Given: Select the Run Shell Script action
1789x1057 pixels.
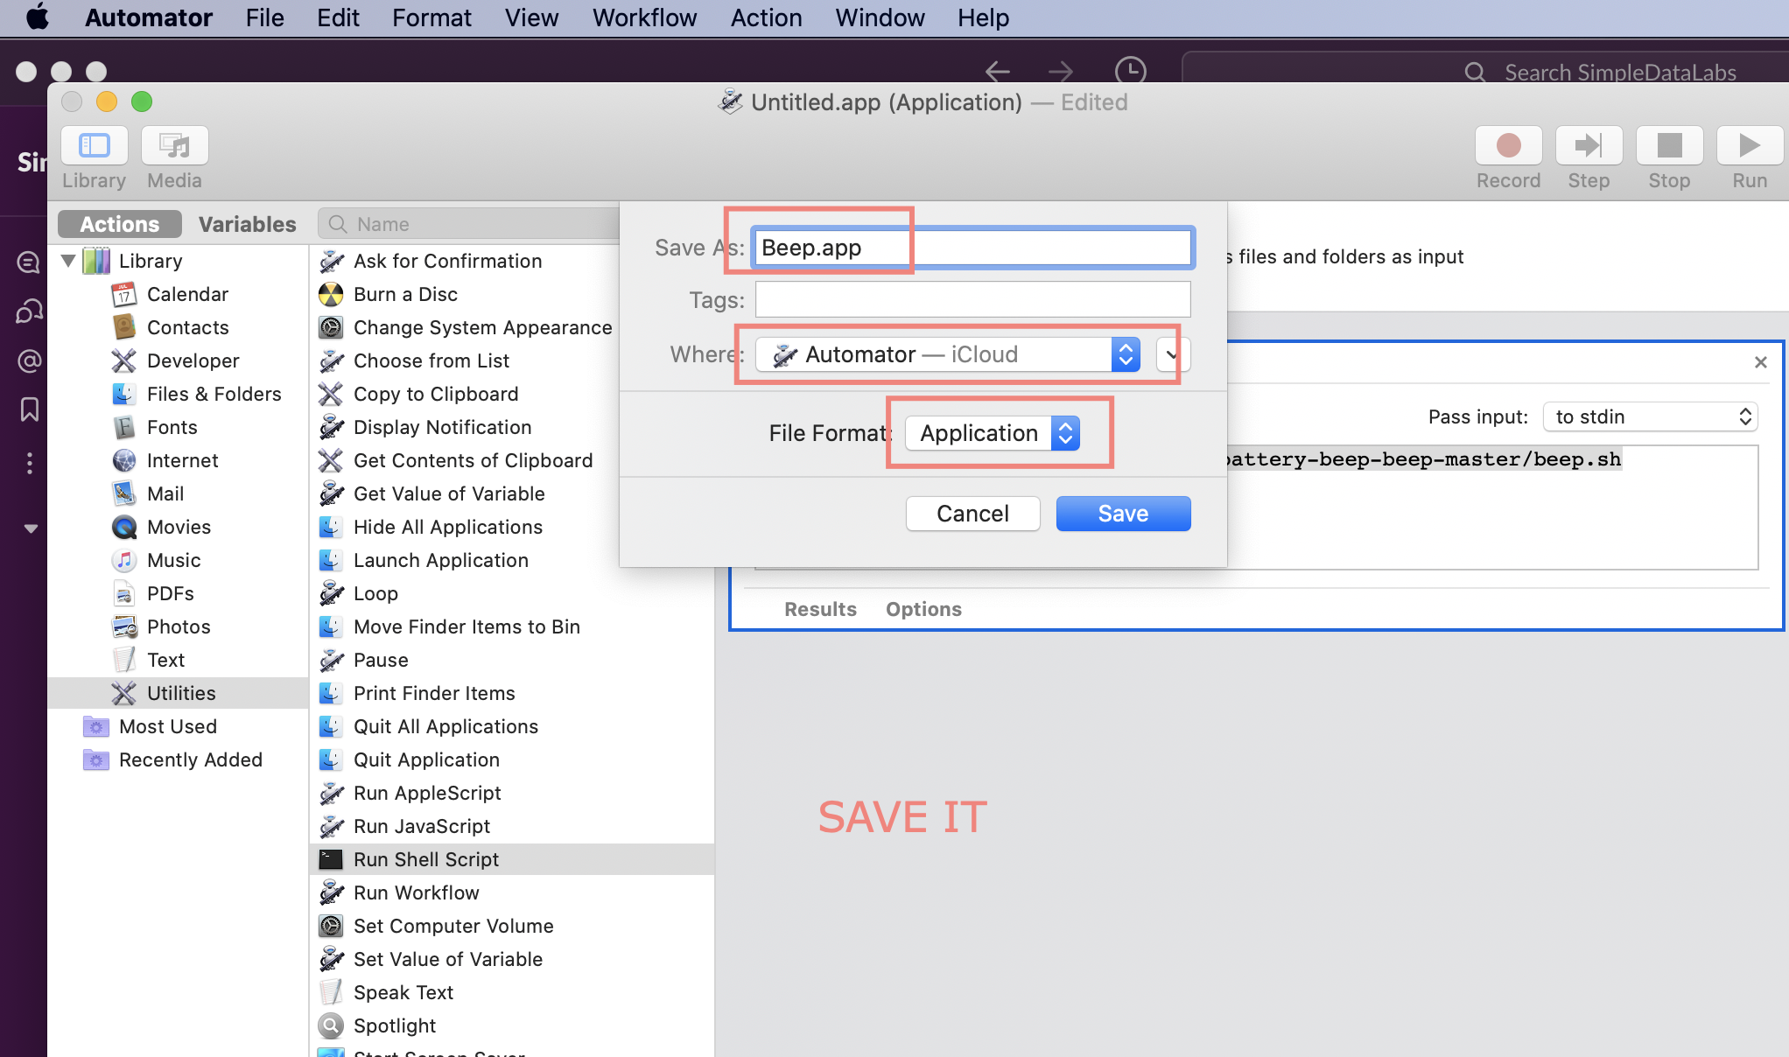Looking at the screenshot, I should click(x=425, y=858).
